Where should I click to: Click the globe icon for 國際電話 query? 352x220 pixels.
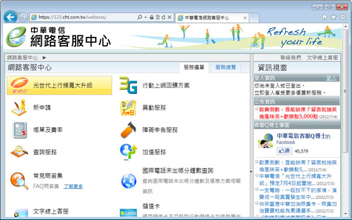pos(128,181)
